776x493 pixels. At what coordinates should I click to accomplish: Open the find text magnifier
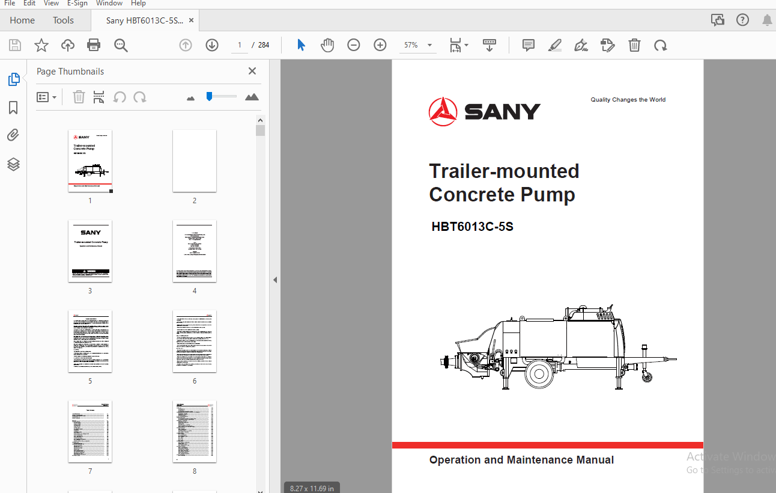point(121,45)
